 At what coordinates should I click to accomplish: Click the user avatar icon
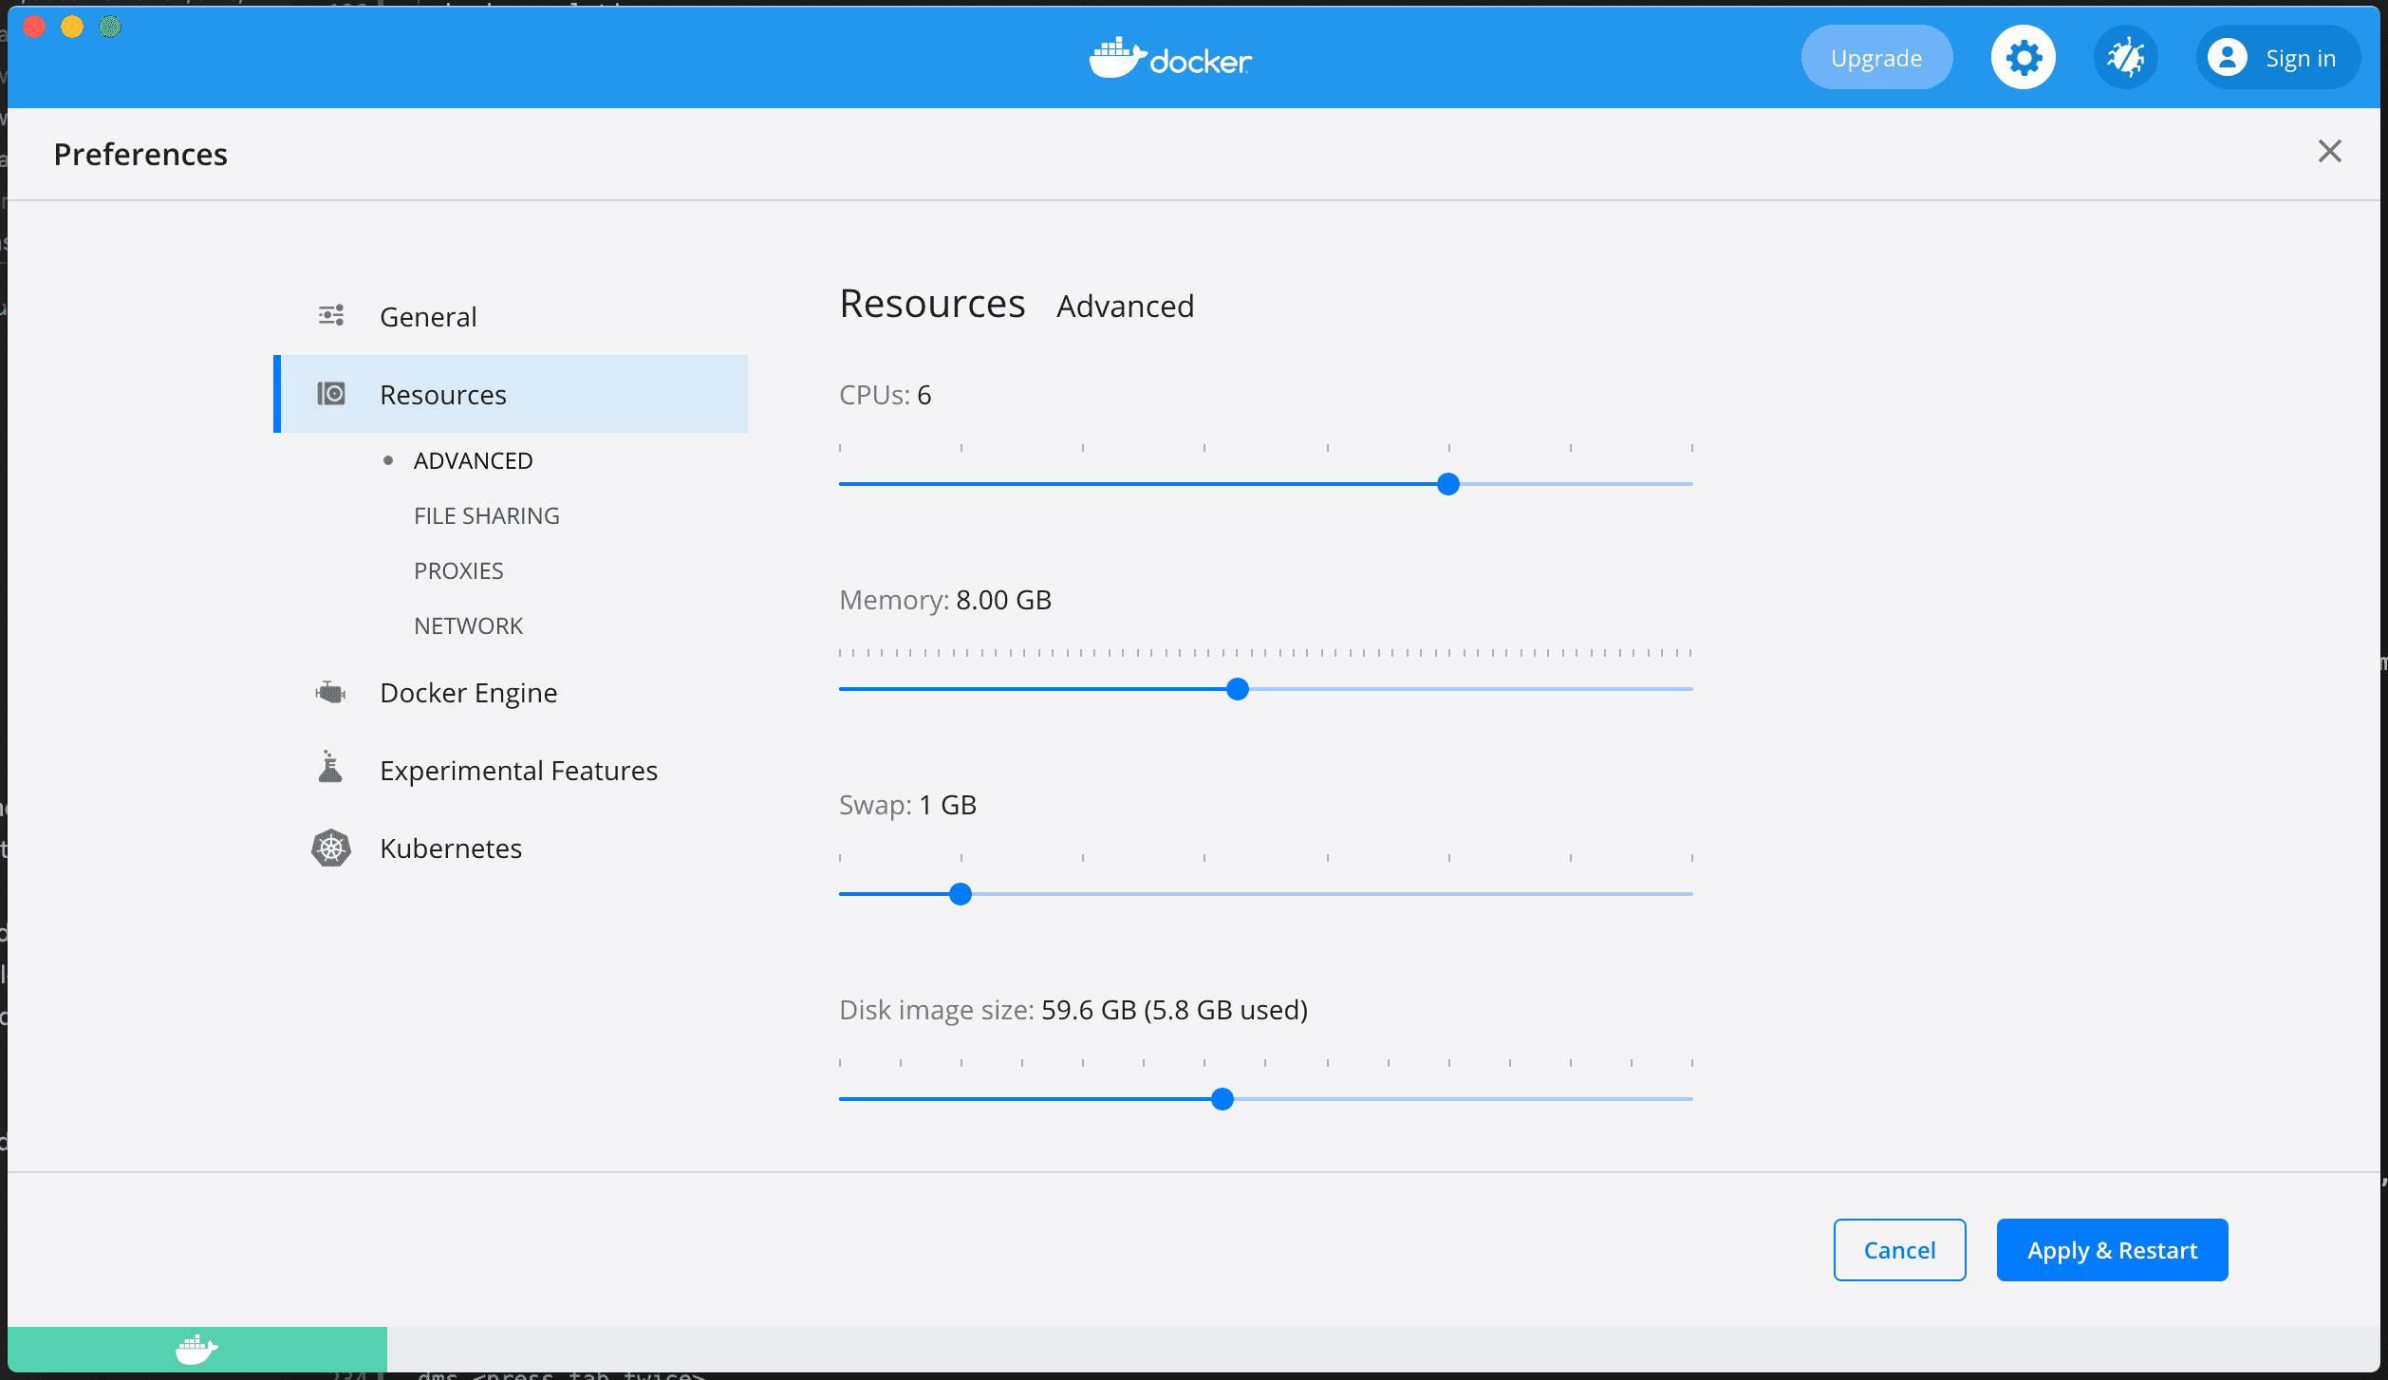tap(2227, 58)
